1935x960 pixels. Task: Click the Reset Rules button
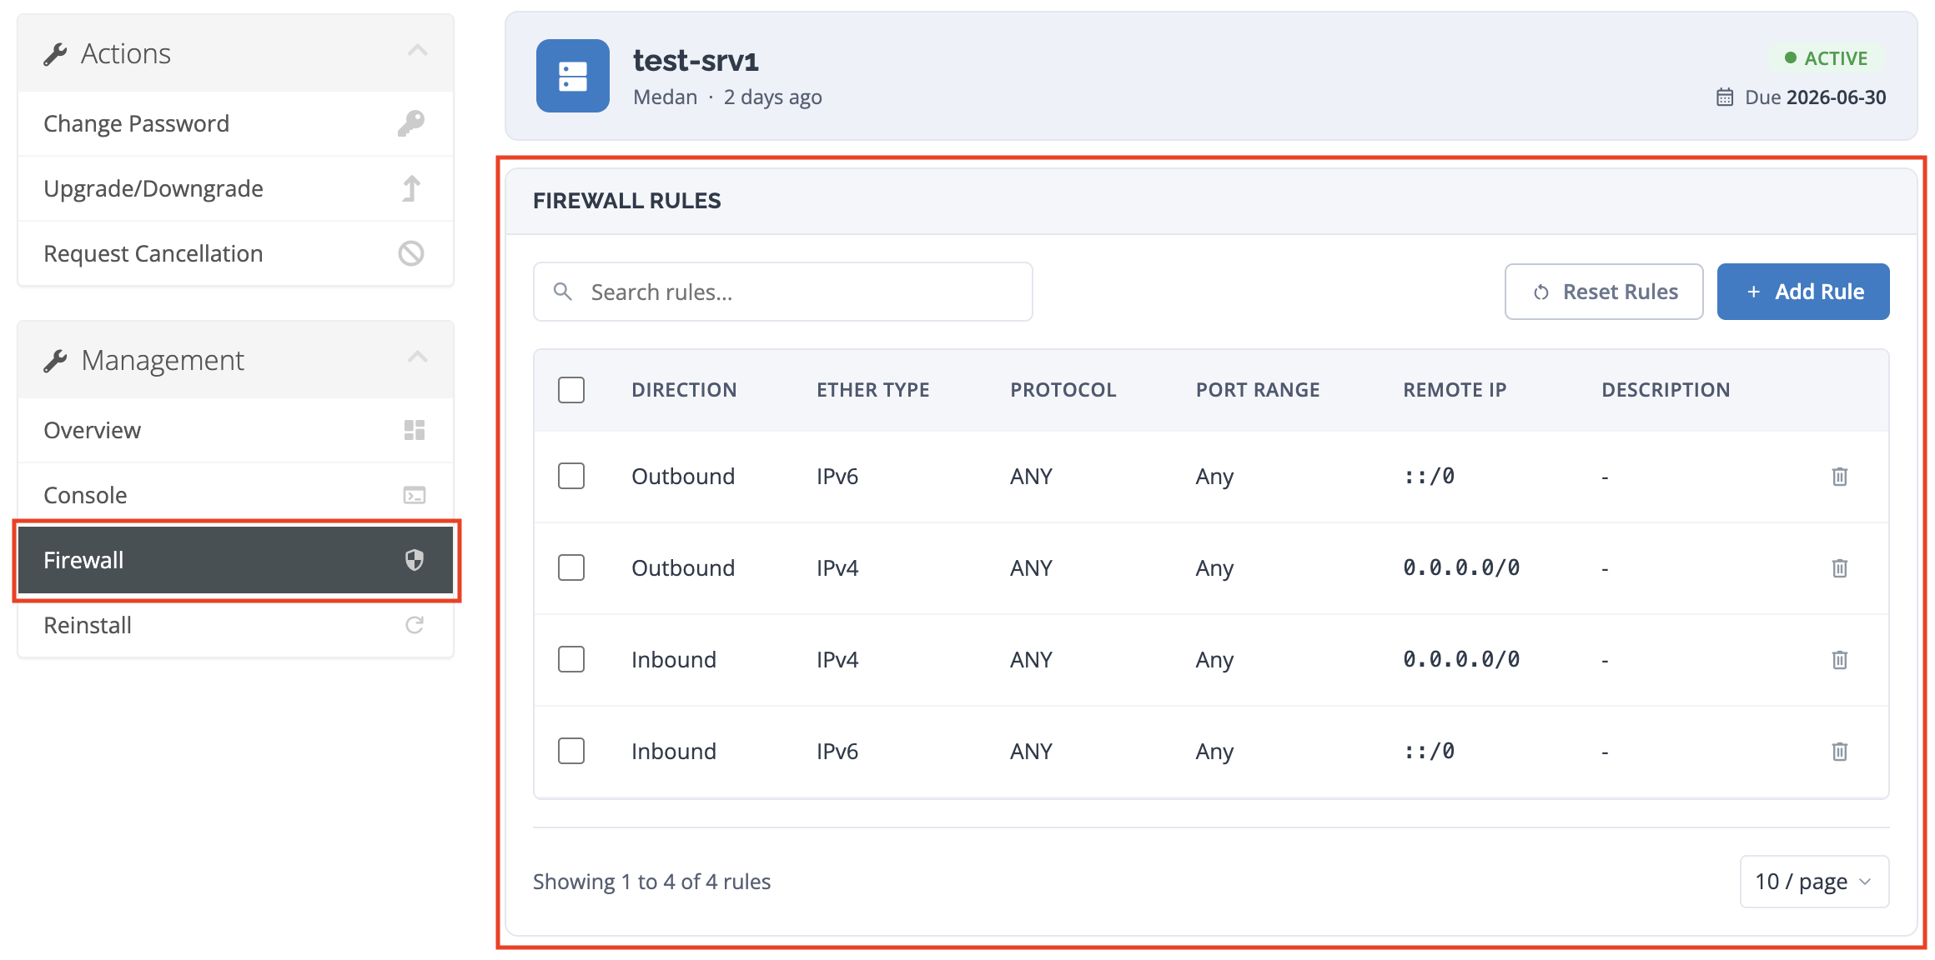coord(1604,292)
